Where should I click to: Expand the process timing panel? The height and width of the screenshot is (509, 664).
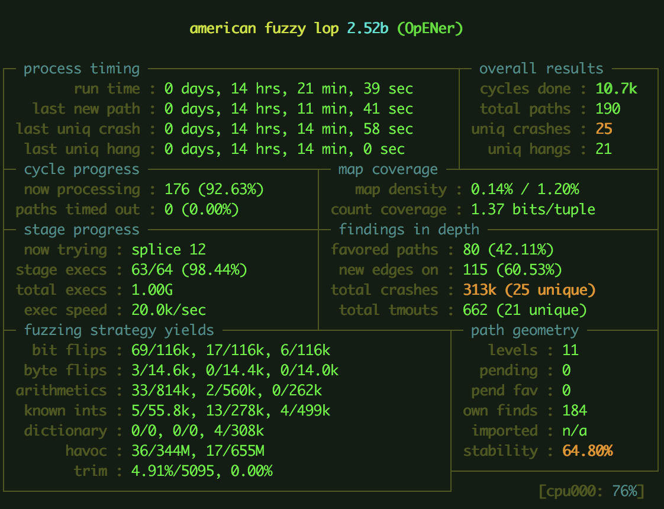[x=81, y=68]
